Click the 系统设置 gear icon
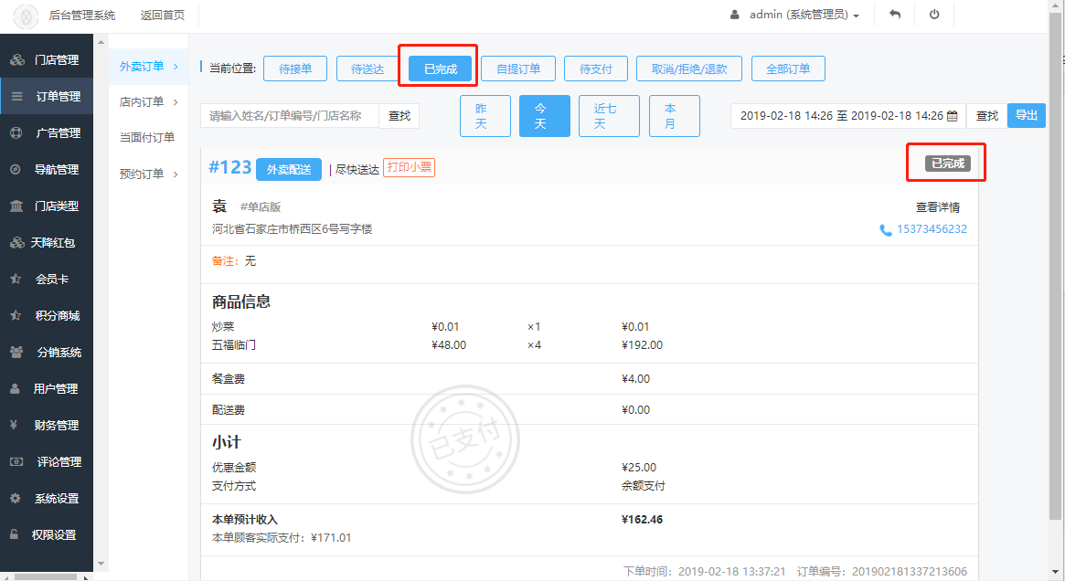This screenshot has width=1065, height=581. pos(16,498)
